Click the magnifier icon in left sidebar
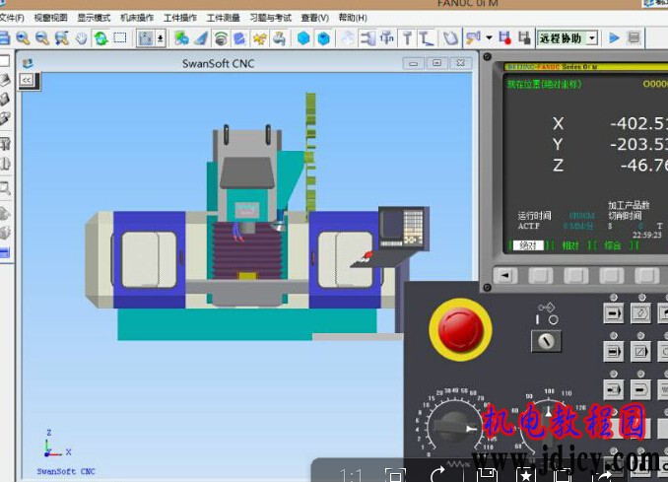668x482 pixels. pyautogui.click(x=5, y=187)
